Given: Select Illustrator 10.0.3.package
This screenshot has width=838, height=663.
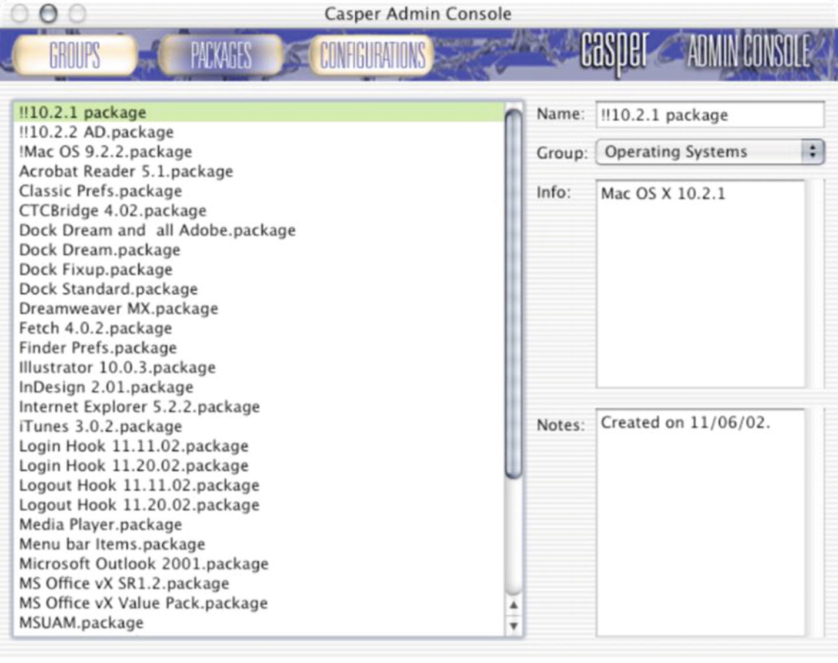Looking at the screenshot, I should (x=259, y=367).
